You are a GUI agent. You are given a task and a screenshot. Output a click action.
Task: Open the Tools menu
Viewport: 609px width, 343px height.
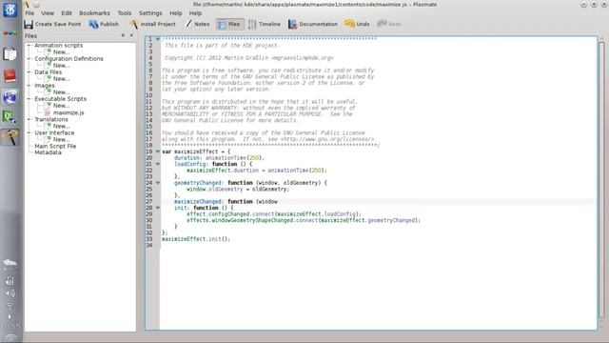point(125,12)
